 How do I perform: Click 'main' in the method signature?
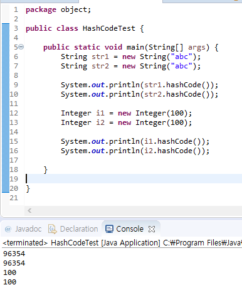click(135, 47)
